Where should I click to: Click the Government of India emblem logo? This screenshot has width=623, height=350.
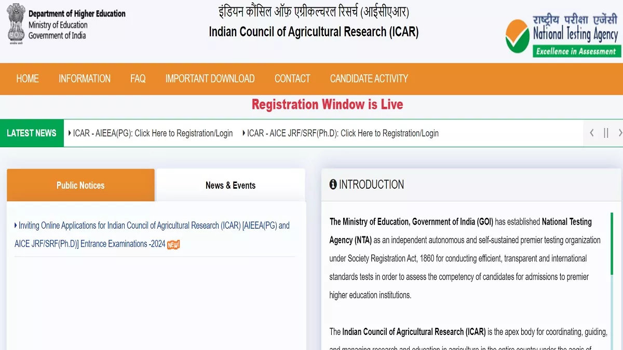16,23
